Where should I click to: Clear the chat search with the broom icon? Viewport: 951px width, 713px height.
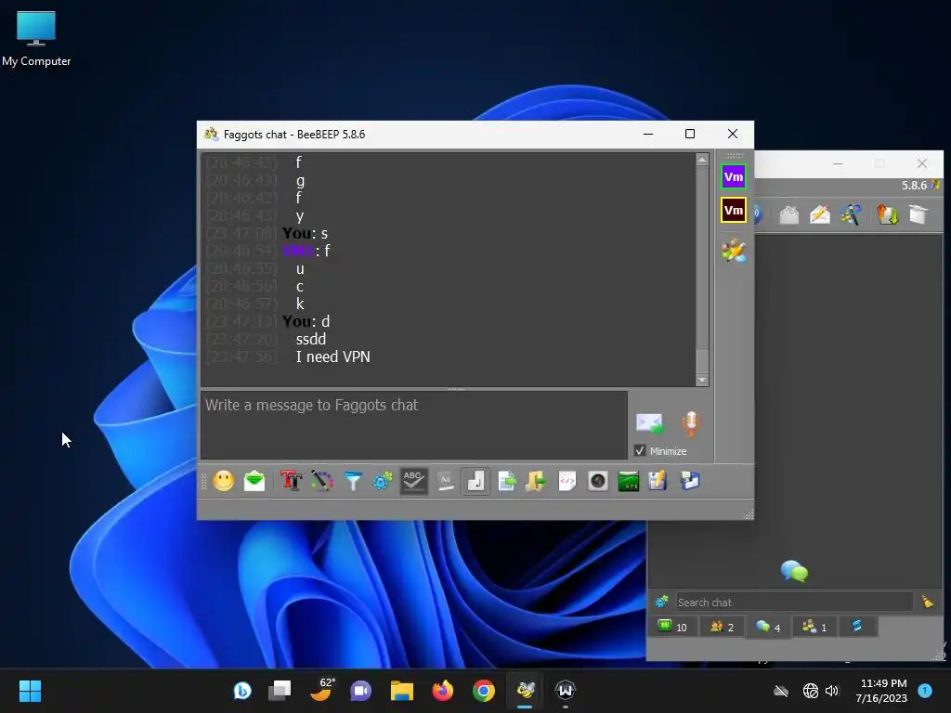point(928,602)
